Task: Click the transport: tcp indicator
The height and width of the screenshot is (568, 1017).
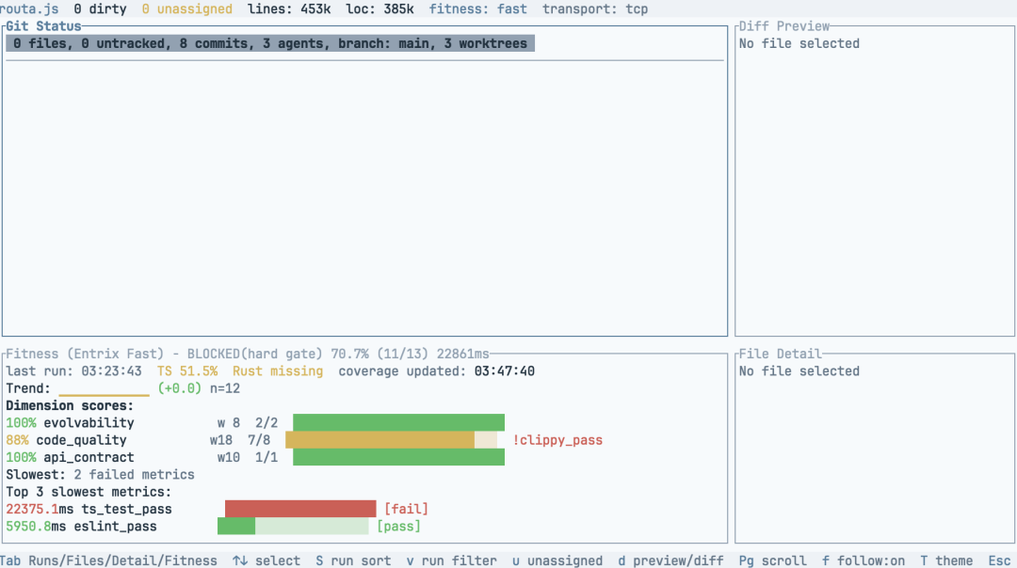Action: point(595,9)
